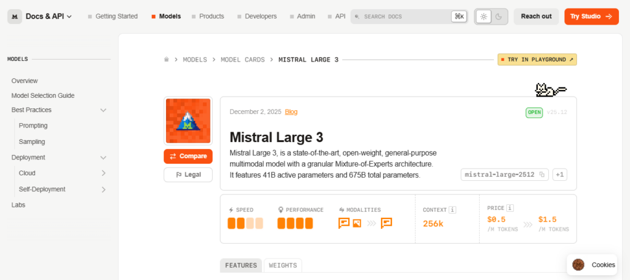Image resolution: width=630 pixels, height=280 pixels.
Task: Click the text output modality icon
Action: (x=386, y=223)
